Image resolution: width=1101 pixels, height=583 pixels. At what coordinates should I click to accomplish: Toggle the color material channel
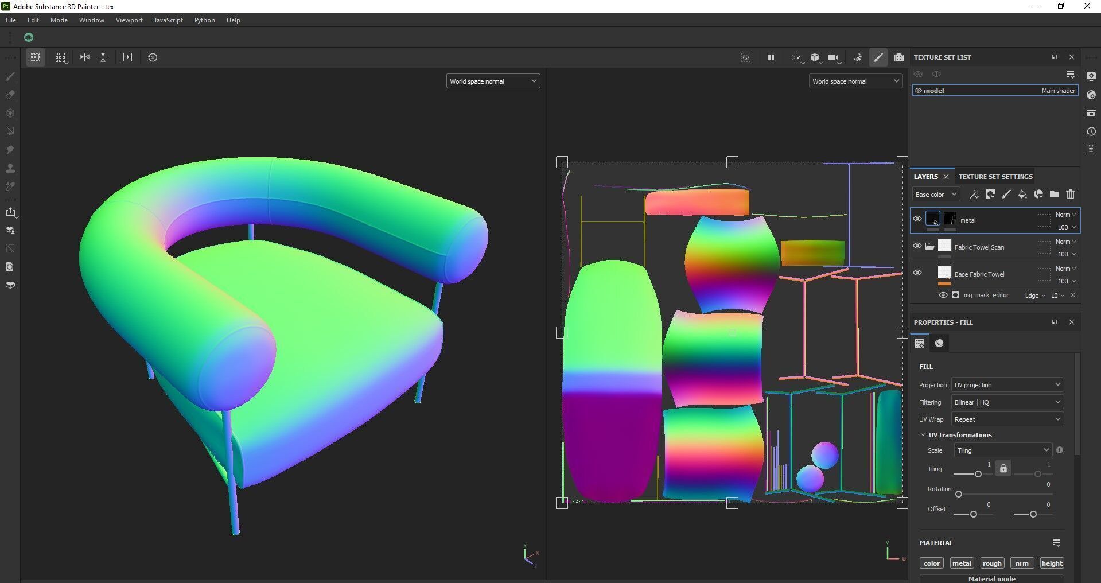932,563
